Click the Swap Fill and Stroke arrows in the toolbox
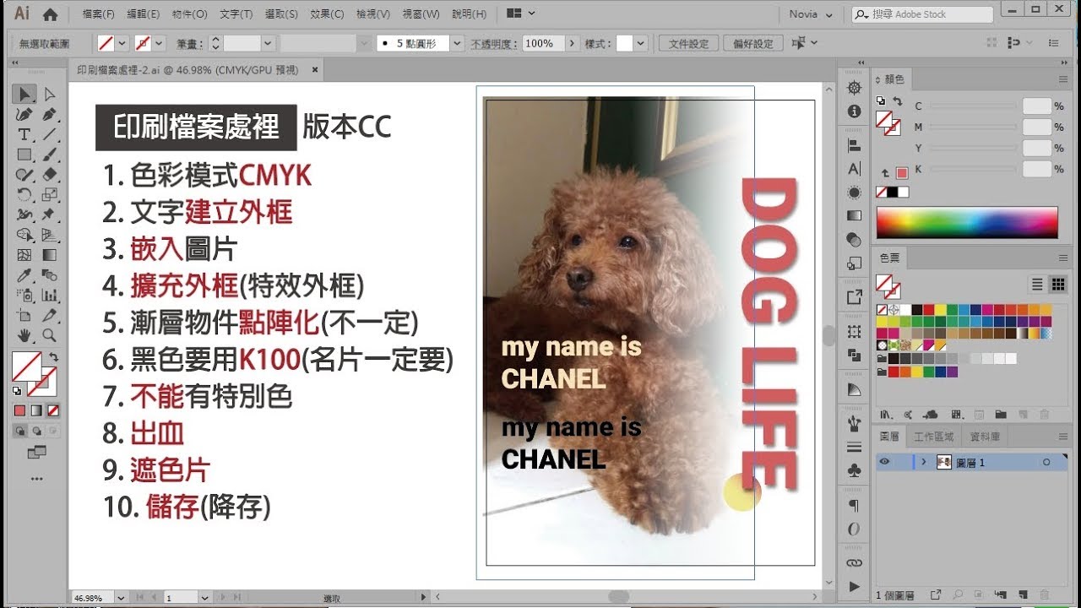1081x608 pixels. pyautogui.click(x=53, y=357)
